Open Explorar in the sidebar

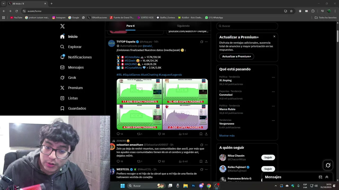coord(71,47)
